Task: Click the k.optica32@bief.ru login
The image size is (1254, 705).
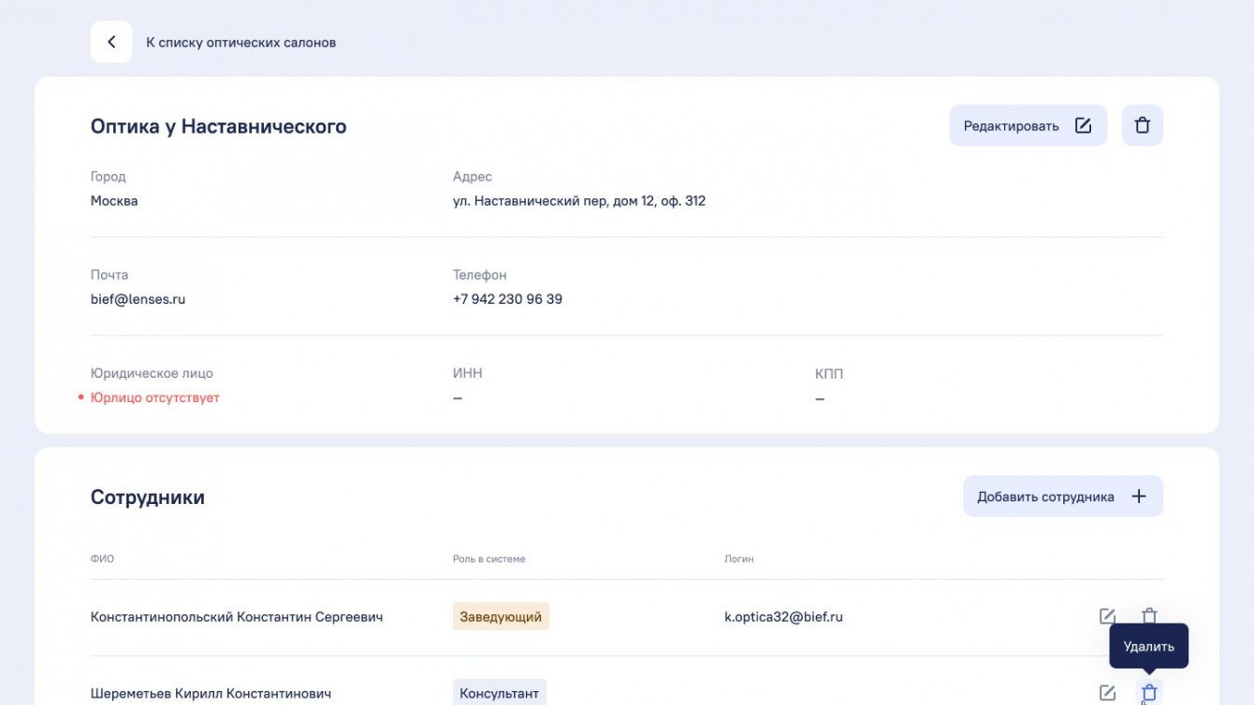Action: click(783, 616)
